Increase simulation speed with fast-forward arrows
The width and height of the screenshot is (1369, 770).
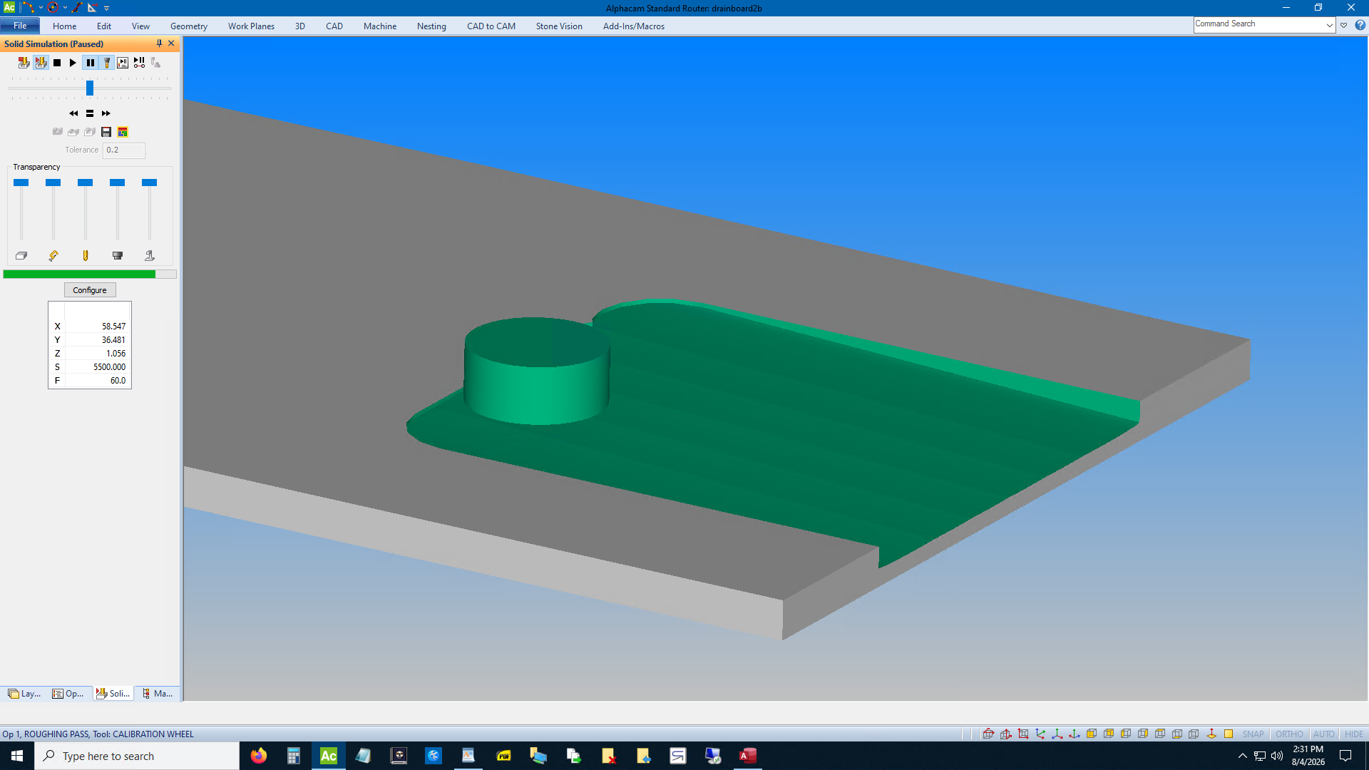coord(106,113)
